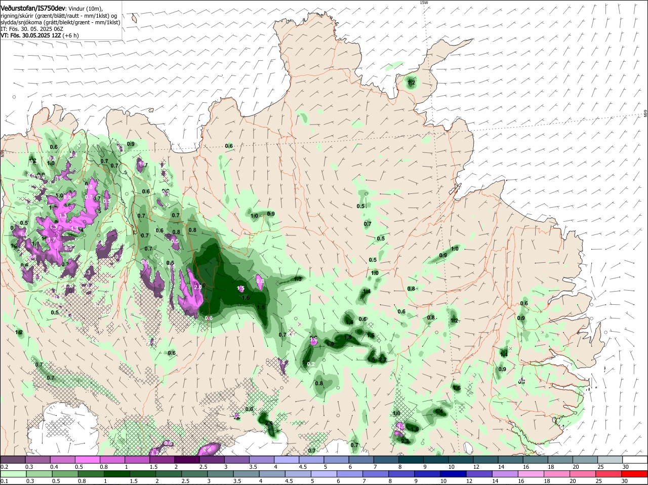Click the lower legend row's 20 label

pyautogui.click(x=573, y=481)
